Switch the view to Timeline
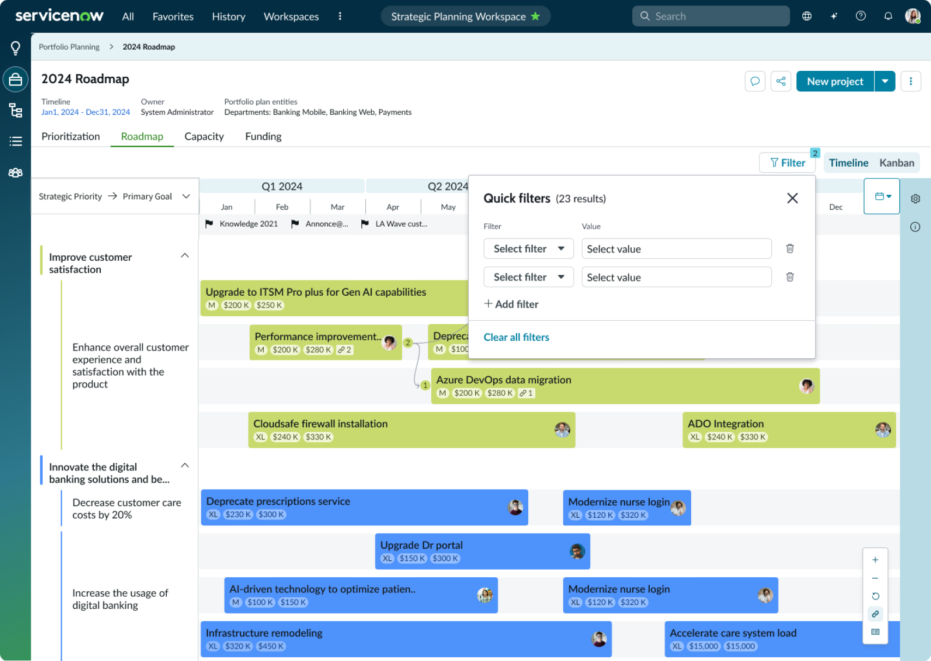This screenshot has height=661, width=931. [x=848, y=162]
